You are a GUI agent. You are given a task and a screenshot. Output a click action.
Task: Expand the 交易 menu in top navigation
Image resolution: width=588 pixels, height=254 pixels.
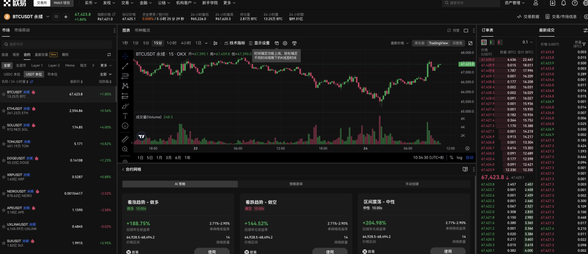[127, 3]
